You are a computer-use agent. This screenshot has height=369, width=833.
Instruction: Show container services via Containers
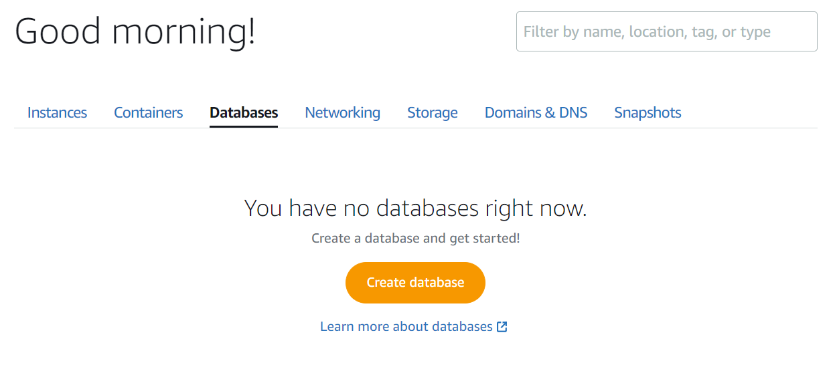(x=148, y=112)
